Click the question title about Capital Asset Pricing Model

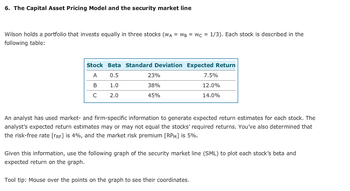tap(98, 8)
